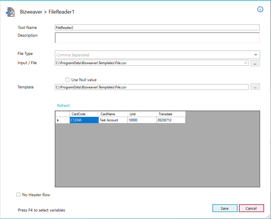271x219 pixels.
Task: Select the CardName column header
Action: [113, 114]
